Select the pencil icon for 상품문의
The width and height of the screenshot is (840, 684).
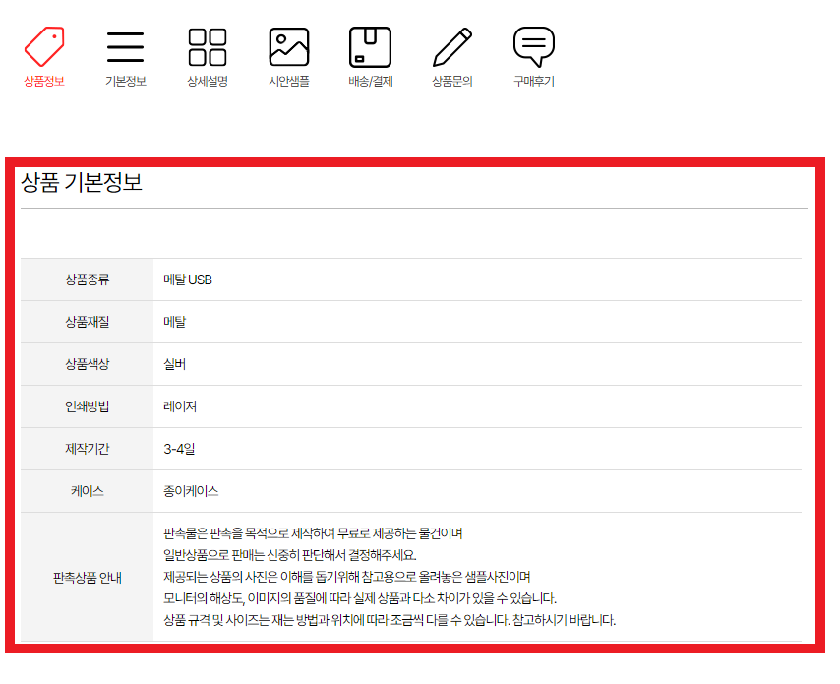coord(451,46)
